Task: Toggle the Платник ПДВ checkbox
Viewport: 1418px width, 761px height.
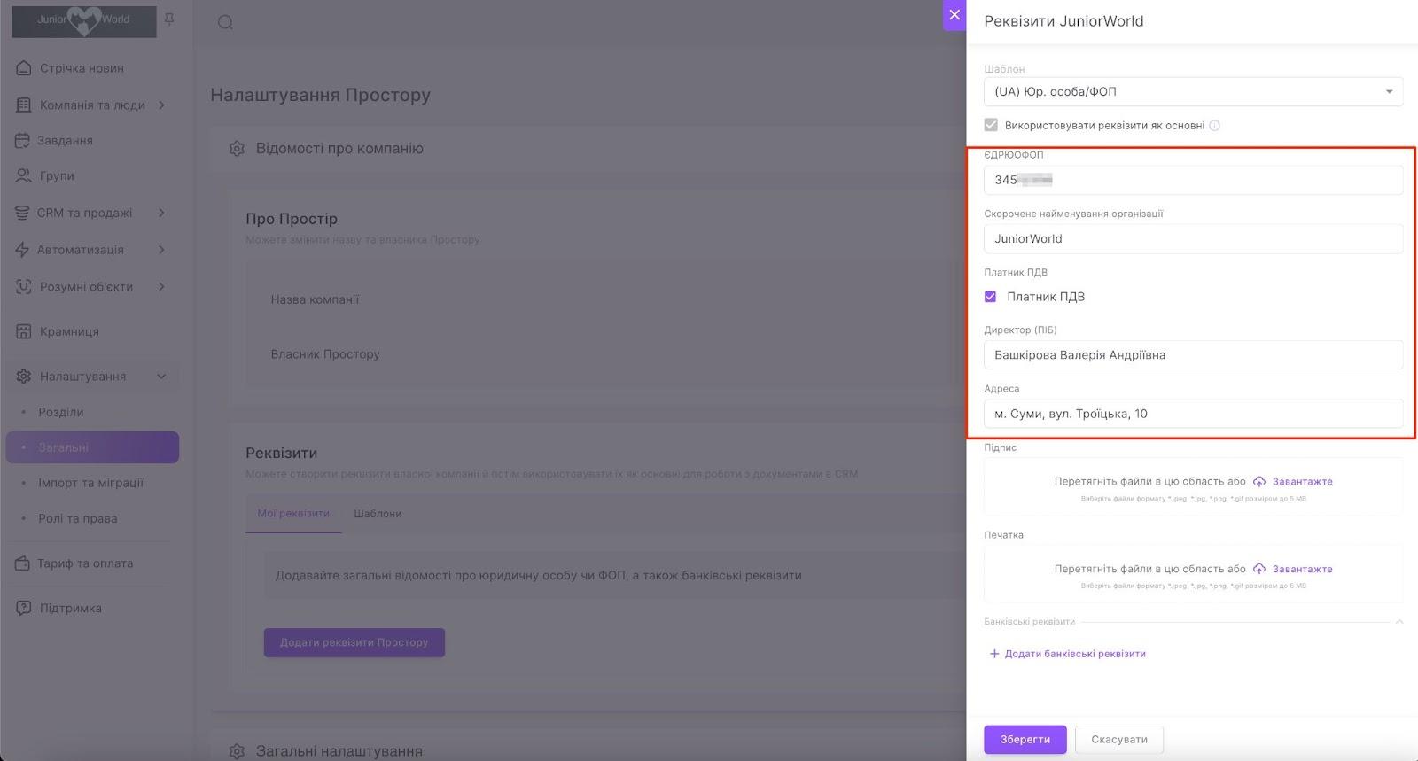Action: 991,297
